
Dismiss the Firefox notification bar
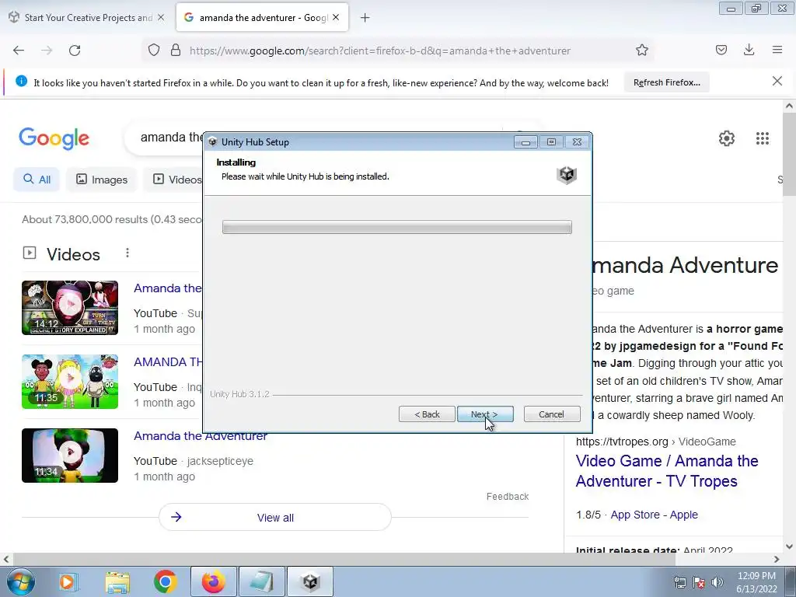tap(777, 81)
